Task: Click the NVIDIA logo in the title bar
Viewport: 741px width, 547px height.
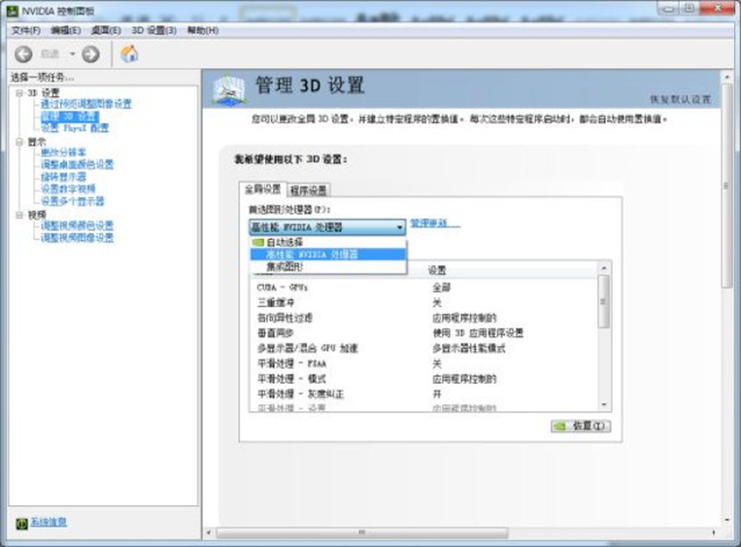Action: pyautogui.click(x=12, y=10)
